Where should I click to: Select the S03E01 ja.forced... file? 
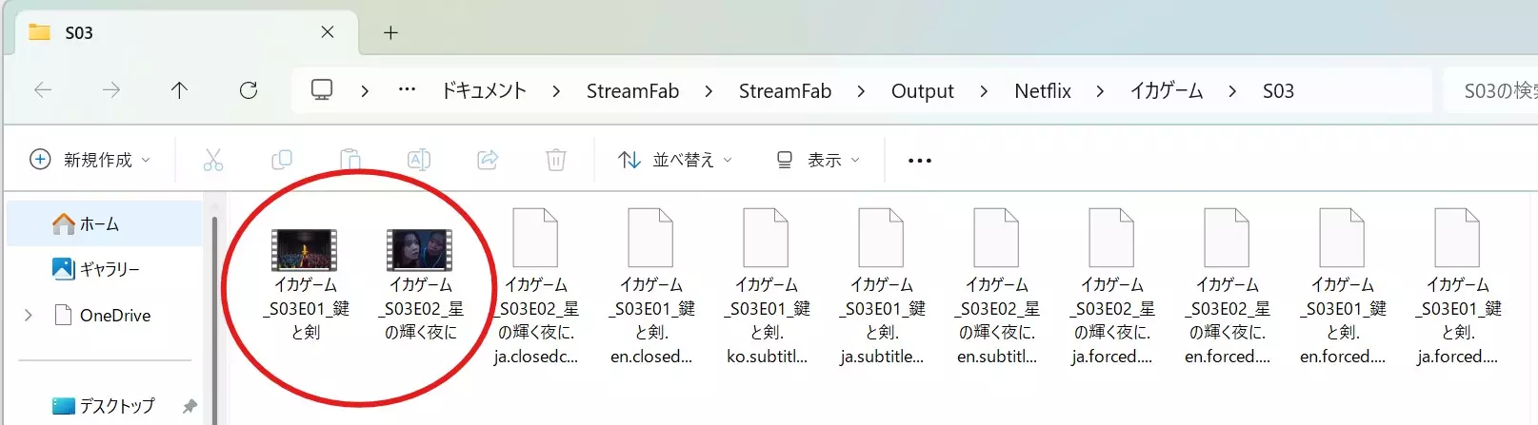pyautogui.click(x=1458, y=287)
